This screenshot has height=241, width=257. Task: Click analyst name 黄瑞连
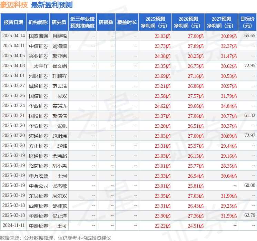point(59,106)
